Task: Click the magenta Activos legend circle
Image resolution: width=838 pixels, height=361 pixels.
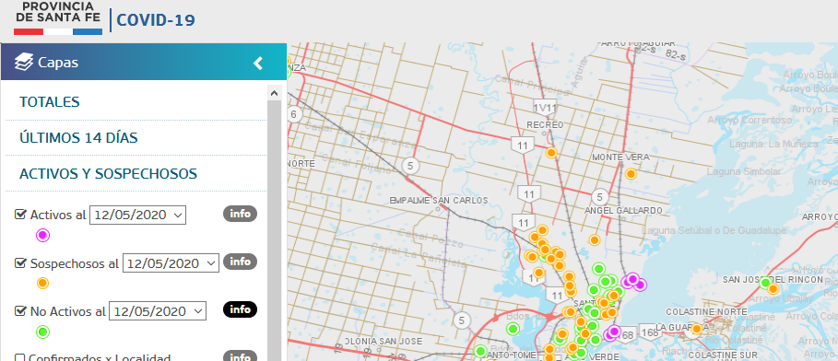Action: 42,235
